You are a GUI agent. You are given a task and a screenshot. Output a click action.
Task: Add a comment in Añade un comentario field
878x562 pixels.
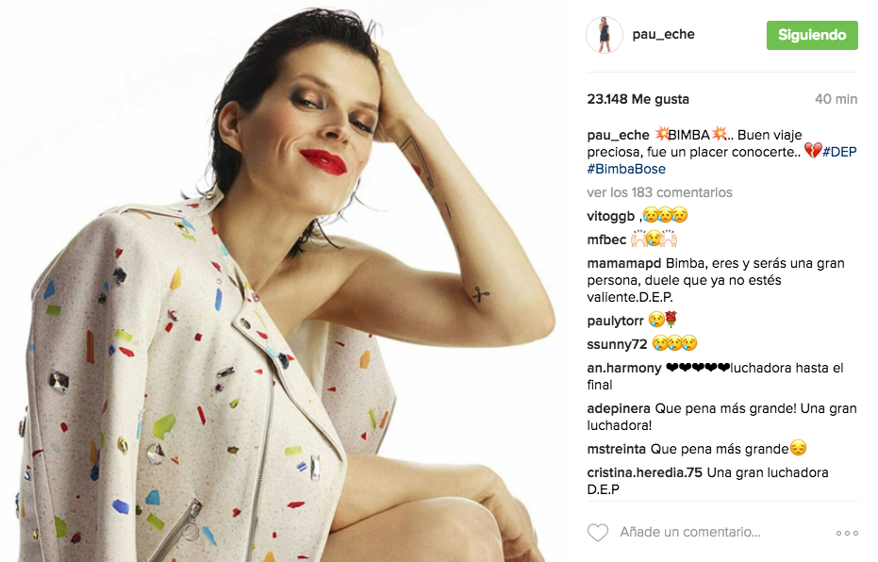[690, 533]
